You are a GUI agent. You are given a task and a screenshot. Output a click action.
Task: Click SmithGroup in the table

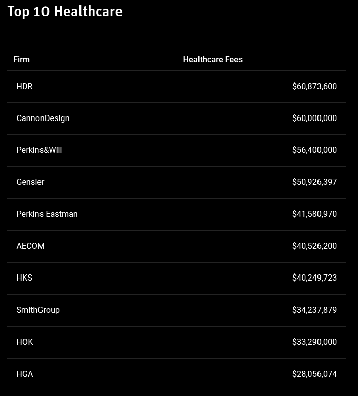coord(38,310)
